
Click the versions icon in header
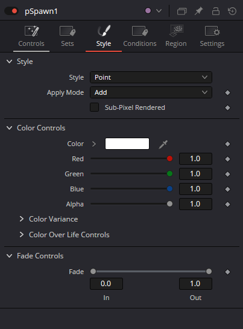pyautogui.click(x=181, y=11)
